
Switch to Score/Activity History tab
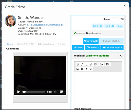point(26,44)
